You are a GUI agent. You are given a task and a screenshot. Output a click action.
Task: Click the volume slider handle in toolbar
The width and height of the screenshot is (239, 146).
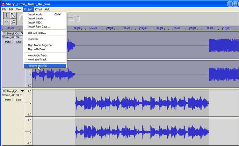tap(75, 19)
